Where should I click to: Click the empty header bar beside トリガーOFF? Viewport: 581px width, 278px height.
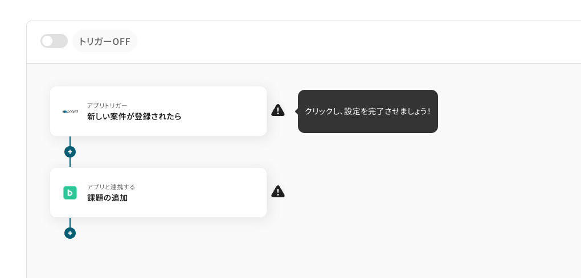pyautogui.click(x=342, y=42)
